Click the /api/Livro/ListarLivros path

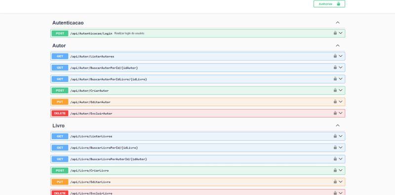coord(91,136)
